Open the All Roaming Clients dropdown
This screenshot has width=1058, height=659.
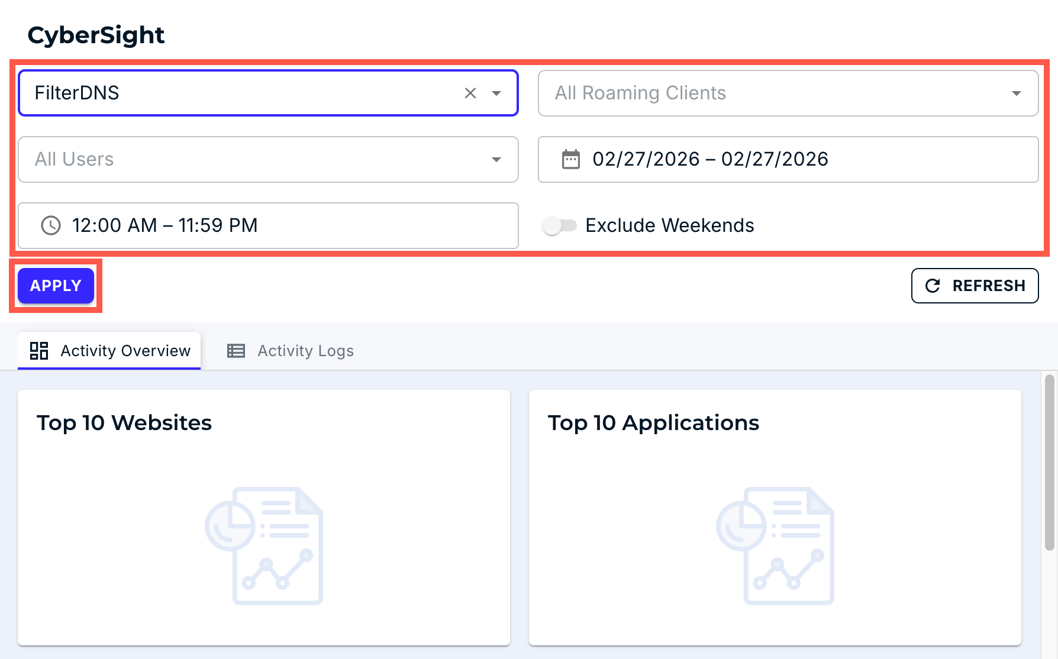788,93
